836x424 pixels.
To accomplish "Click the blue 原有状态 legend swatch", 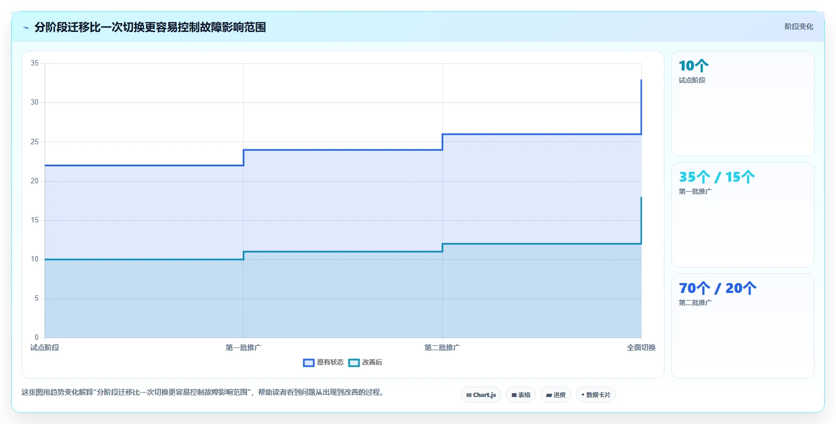I will 309,362.
